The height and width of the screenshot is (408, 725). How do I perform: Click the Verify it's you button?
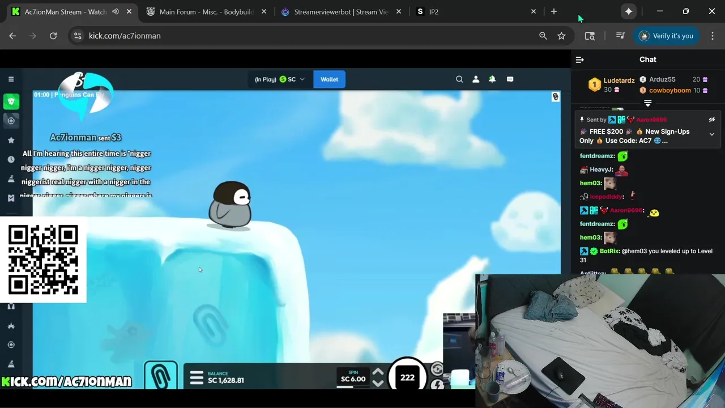(666, 36)
